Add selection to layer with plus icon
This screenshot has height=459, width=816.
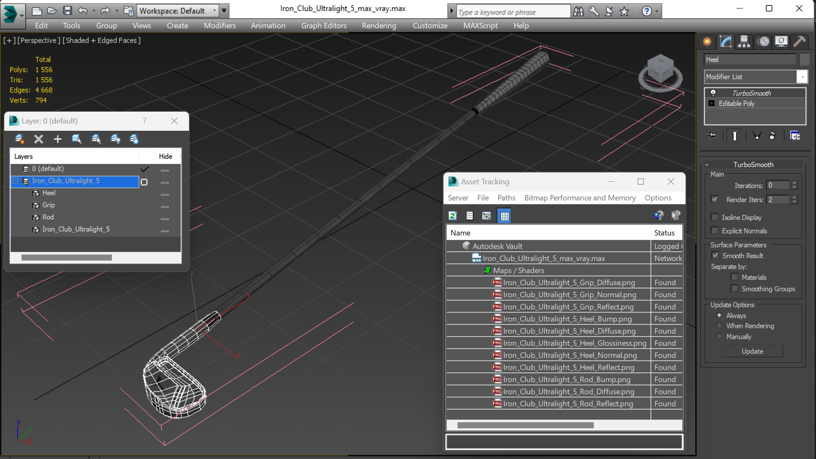(x=58, y=139)
